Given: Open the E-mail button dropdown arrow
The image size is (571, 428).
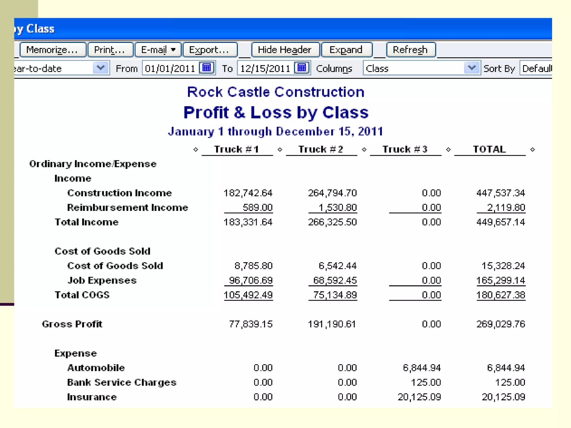Looking at the screenshot, I should click(173, 50).
